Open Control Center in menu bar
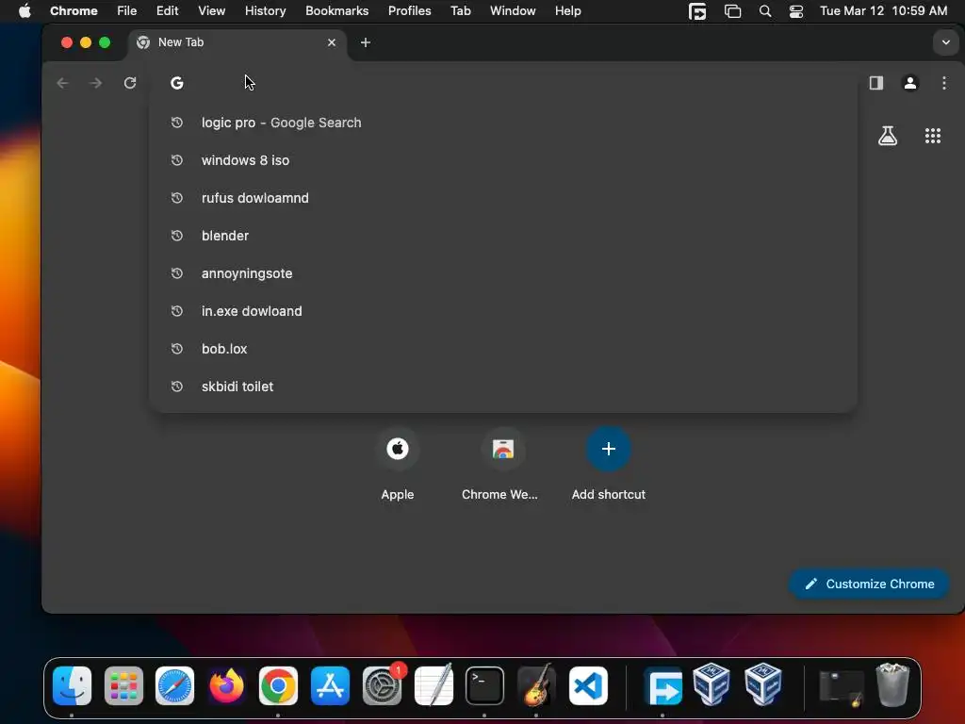Image resolution: width=965 pixels, height=724 pixels. click(795, 11)
